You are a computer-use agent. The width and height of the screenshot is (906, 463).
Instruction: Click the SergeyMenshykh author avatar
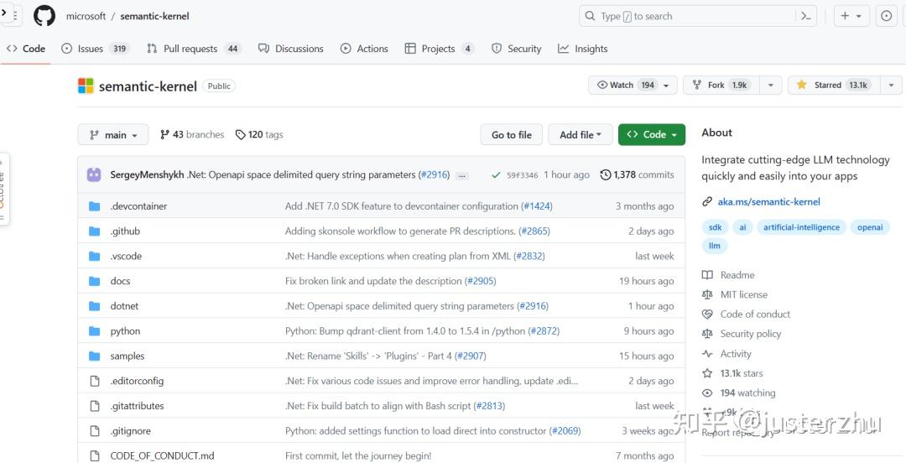[94, 174]
